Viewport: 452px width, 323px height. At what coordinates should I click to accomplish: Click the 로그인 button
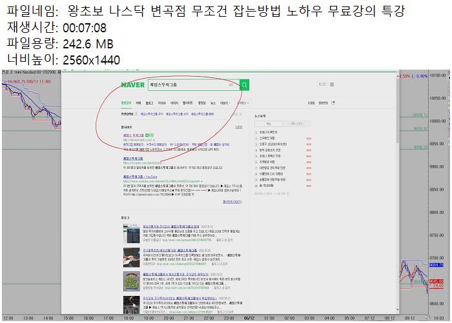[x=322, y=84]
